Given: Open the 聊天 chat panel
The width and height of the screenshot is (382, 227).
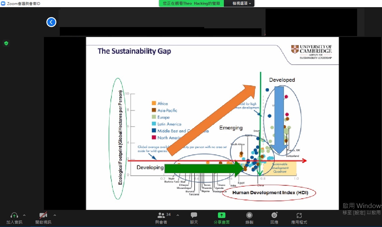Looking at the screenshot, I should click(x=194, y=215).
